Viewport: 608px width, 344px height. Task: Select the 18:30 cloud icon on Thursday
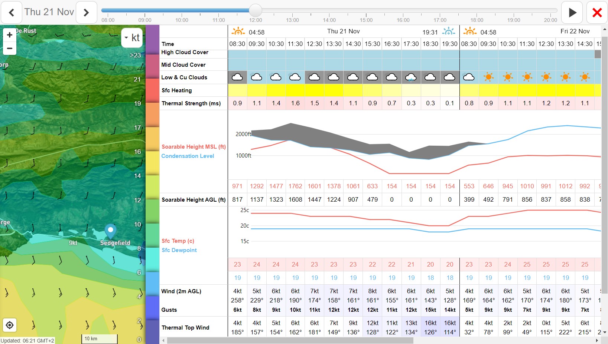[x=430, y=77]
